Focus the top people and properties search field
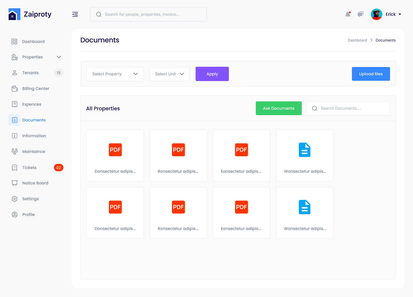Image resolution: width=413 pixels, height=297 pixels. click(x=148, y=14)
